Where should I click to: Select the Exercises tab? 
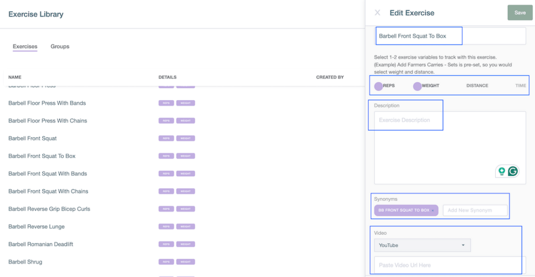(25, 46)
